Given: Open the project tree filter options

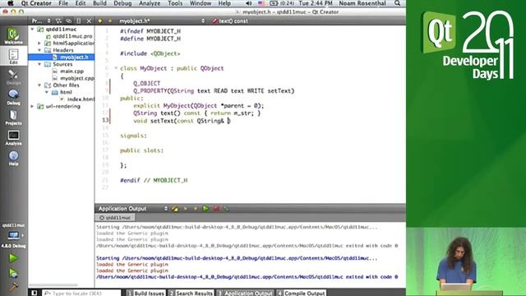Looking at the screenshot, I should (58, 21).
